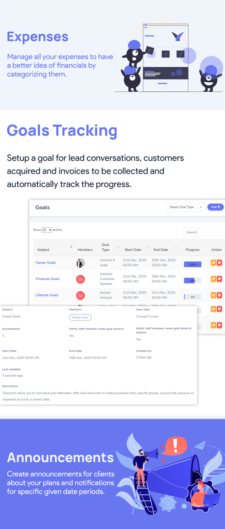The height and width of the screenshot is (529, 225).
Task: Open the Show entries count dropdown
Action: click(47, 230)
